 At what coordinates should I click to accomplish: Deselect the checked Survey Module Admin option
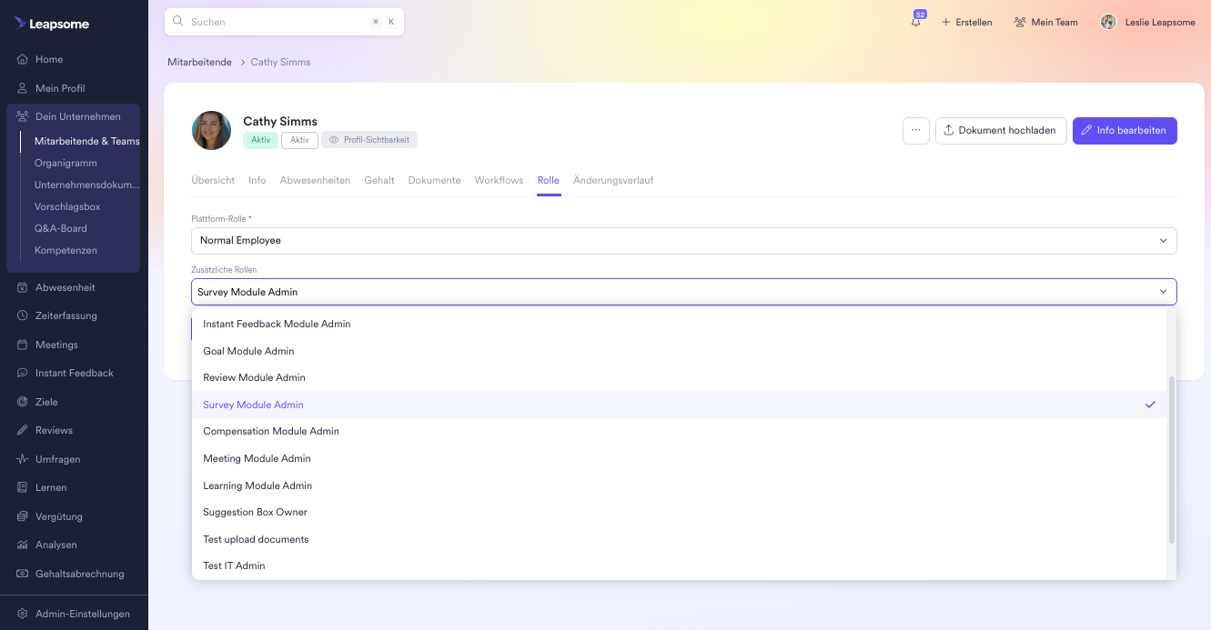tap(253, 405)
